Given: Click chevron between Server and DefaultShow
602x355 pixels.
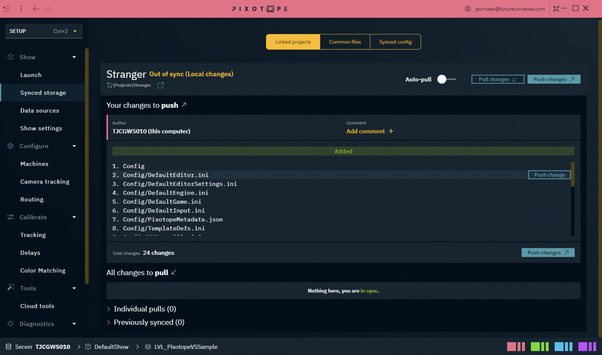Looking at the screenshot, I should 79,347.
